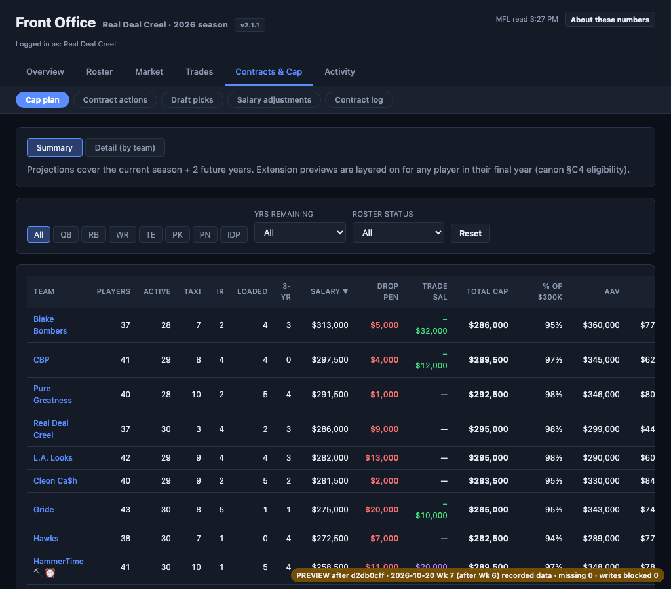
Task: Sort by the Players column header
Action: click(113, 291)
